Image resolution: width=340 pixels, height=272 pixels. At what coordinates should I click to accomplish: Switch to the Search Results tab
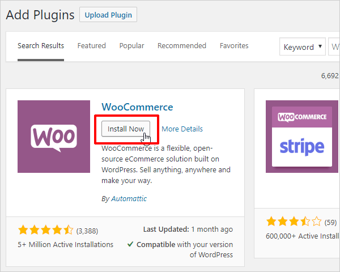[x=41, y=46]
